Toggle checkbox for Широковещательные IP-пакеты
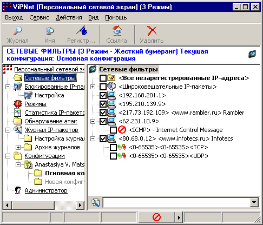Image resolution: width=263 pixels, height=225 pixels. [103, 87]
